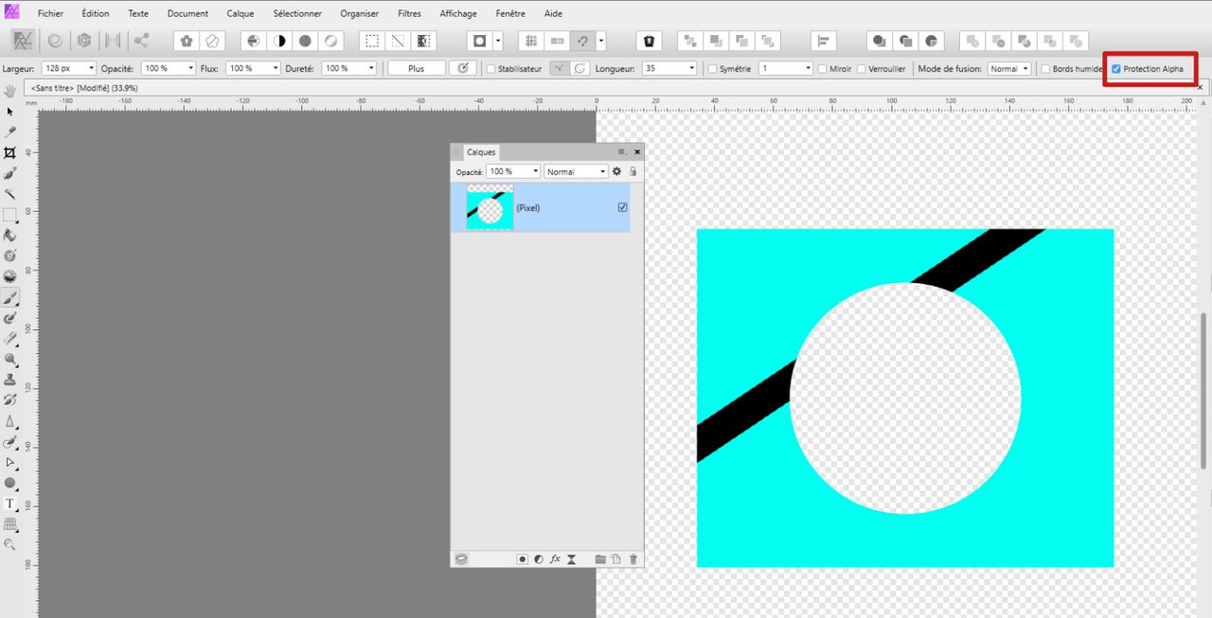Select the Mesh Warp grid tool

pyautogui.click(x=10, y=524)
